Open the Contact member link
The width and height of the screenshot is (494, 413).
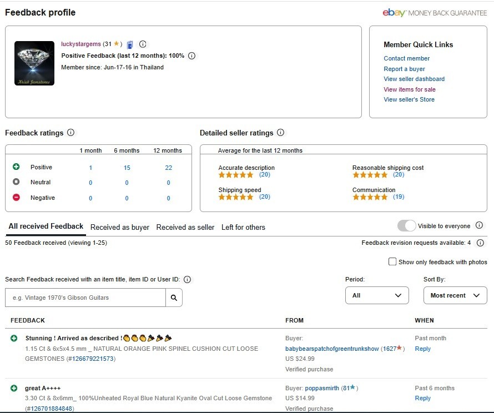click(406, 58)
